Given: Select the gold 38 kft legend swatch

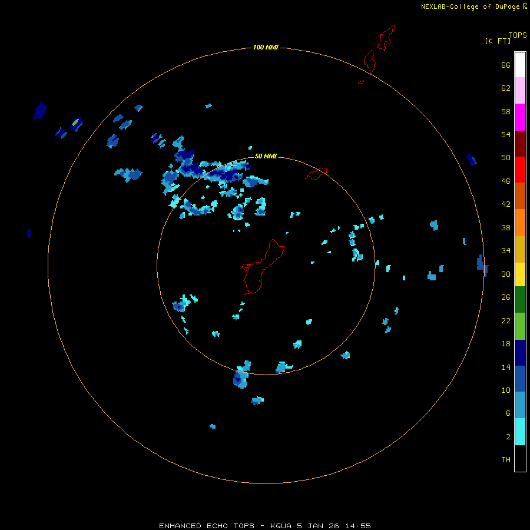Looking at the screenshot, I should pos(520,249).
